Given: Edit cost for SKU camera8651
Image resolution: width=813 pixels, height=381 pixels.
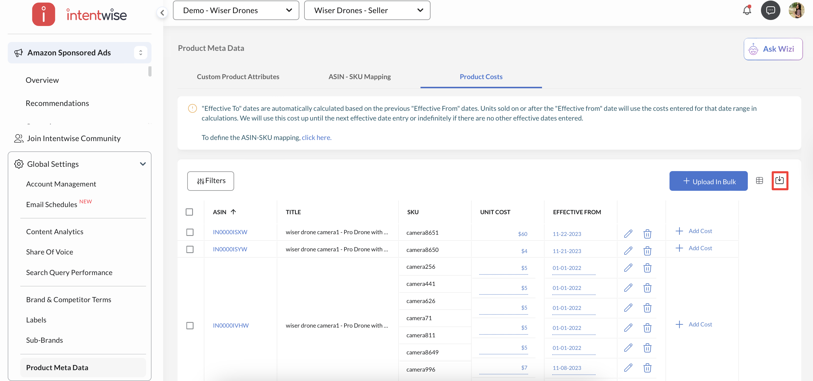Looking at the screenshot, I should click(628, 234).
